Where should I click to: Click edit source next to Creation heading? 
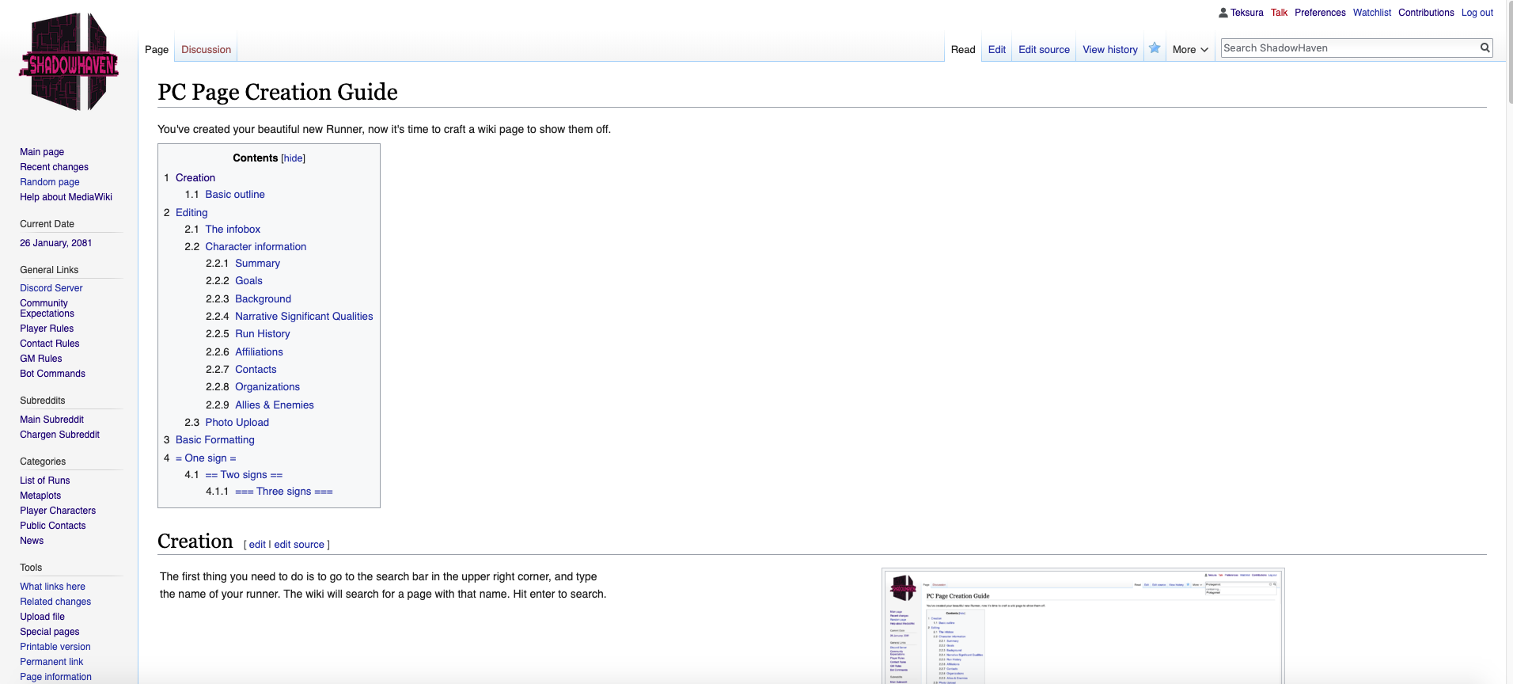(298, 545)
